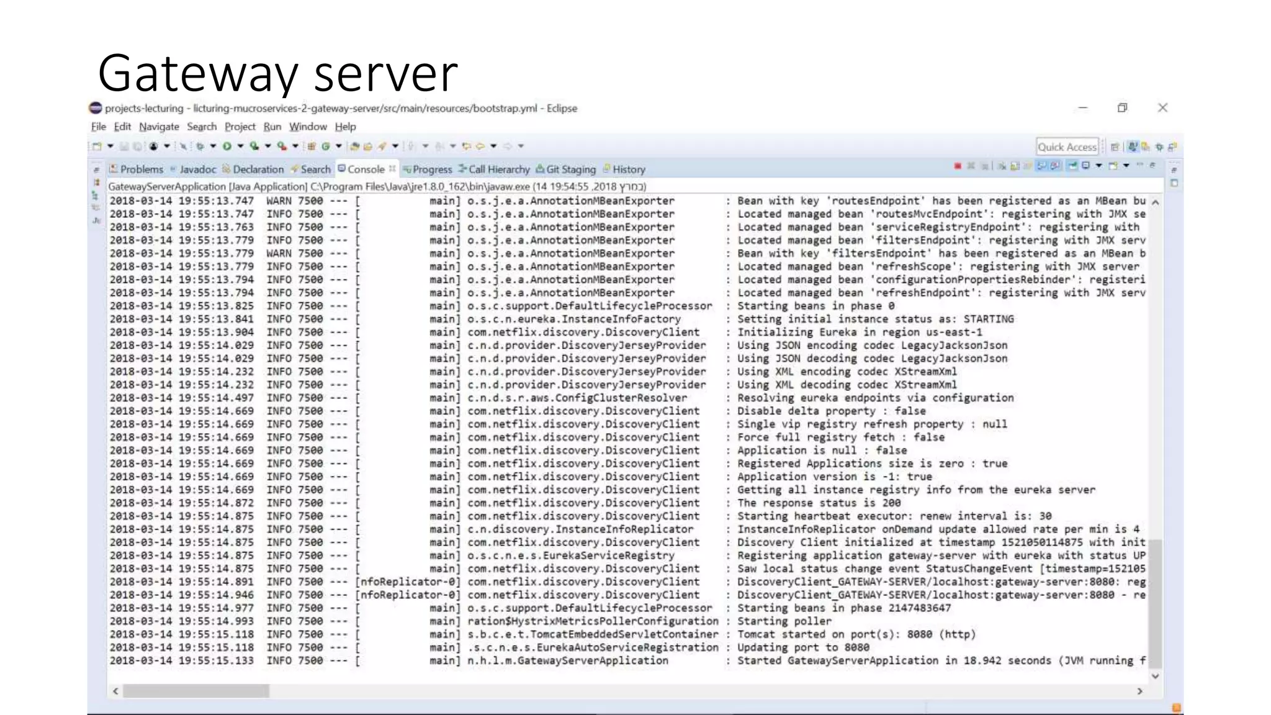Open the Edit menu

(x=122, y=127)
